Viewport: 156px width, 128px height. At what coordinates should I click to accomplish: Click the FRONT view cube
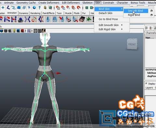point(132,44)
